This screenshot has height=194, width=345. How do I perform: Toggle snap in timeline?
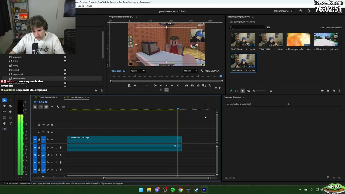coord(40,107)
